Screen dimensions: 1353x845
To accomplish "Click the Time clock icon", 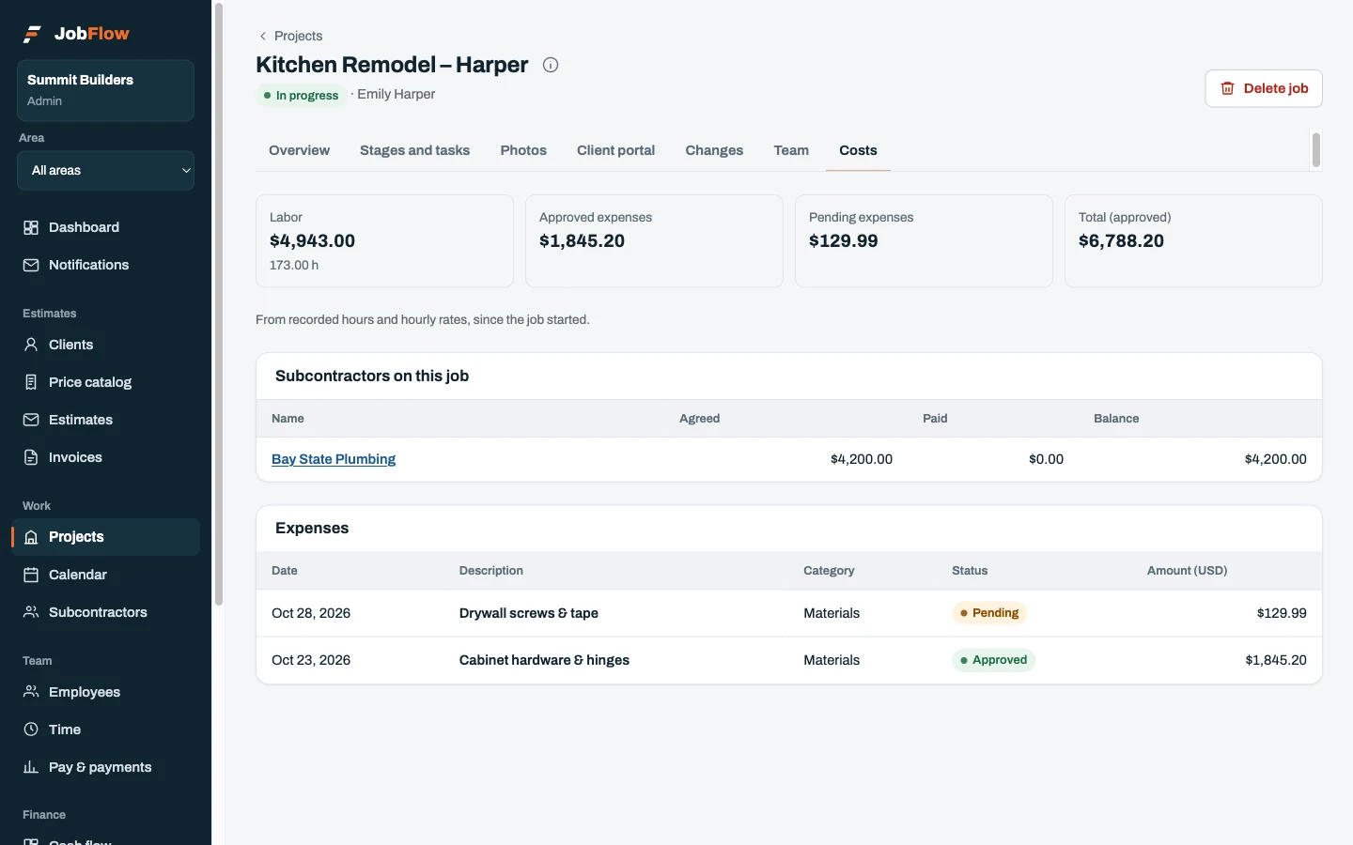I will [x=31, y=730].
